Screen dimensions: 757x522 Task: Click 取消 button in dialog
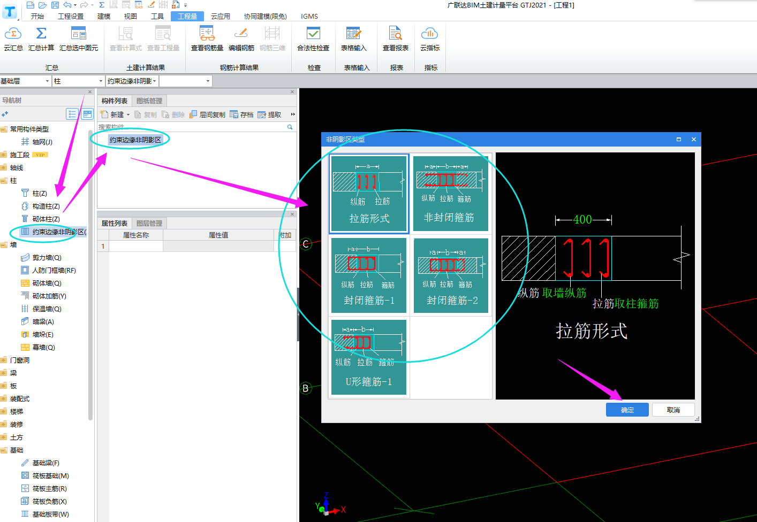[x=673, y=410]
